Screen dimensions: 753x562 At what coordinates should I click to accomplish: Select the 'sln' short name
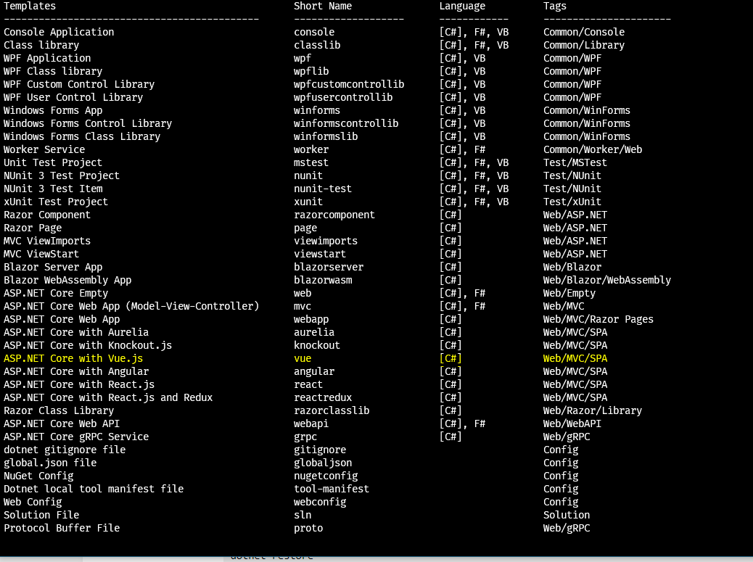pyautogui.click(x=303, y=515)
